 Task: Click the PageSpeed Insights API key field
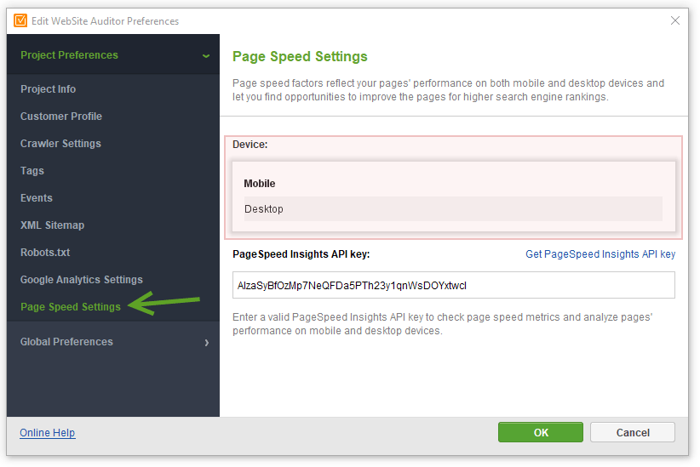pos(454,285)
